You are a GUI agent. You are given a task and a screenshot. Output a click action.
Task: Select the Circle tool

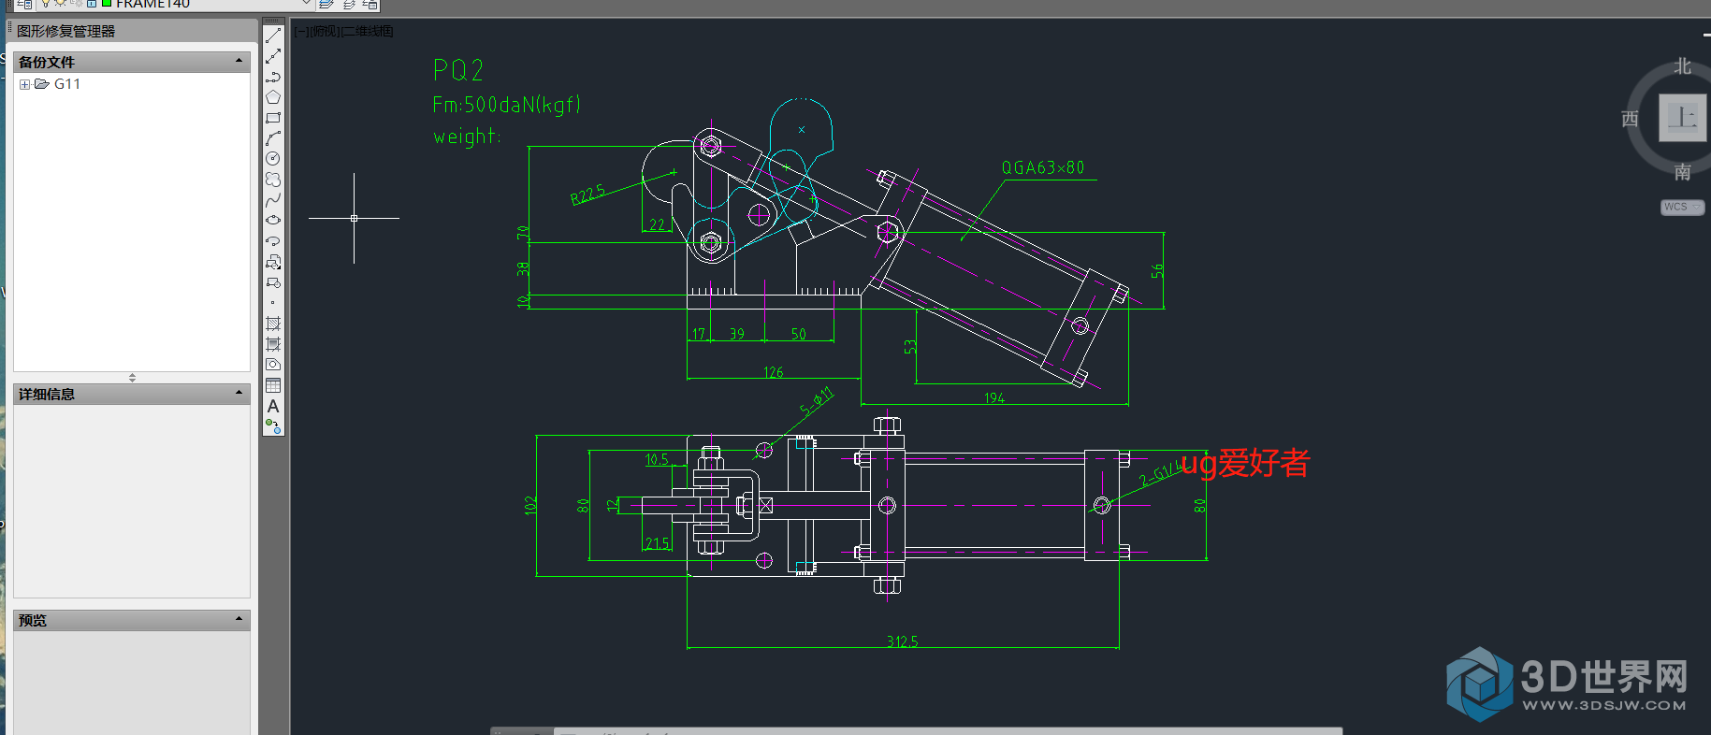click(x=273, y=159)
